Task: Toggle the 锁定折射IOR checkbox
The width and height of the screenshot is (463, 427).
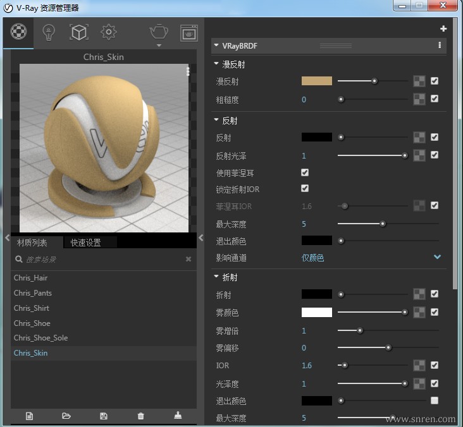Action: coord(305,188)
